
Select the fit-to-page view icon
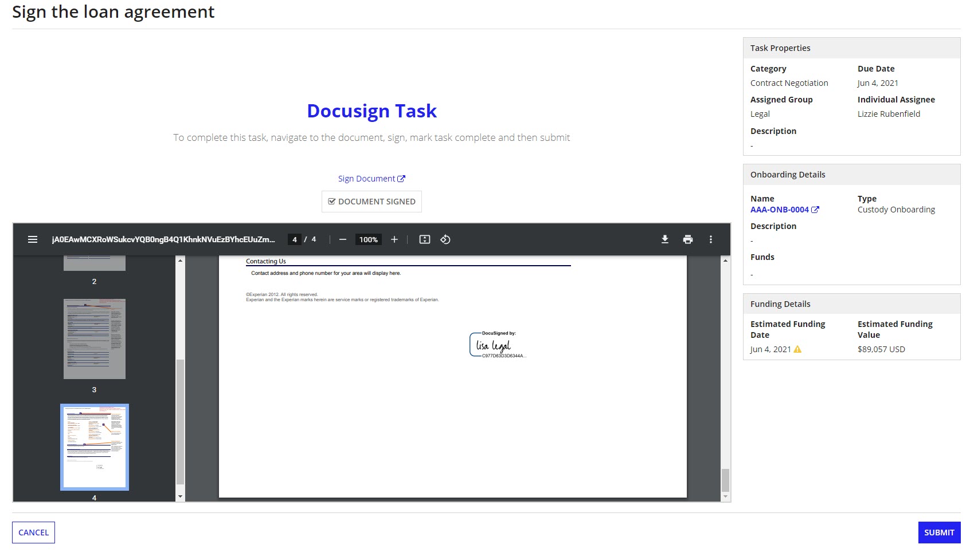point(424,239)
